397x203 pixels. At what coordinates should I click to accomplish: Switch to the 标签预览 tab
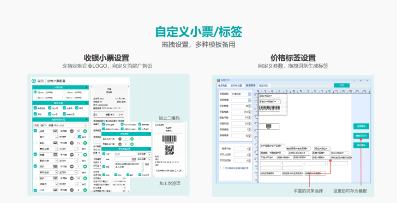click(263, 86)
